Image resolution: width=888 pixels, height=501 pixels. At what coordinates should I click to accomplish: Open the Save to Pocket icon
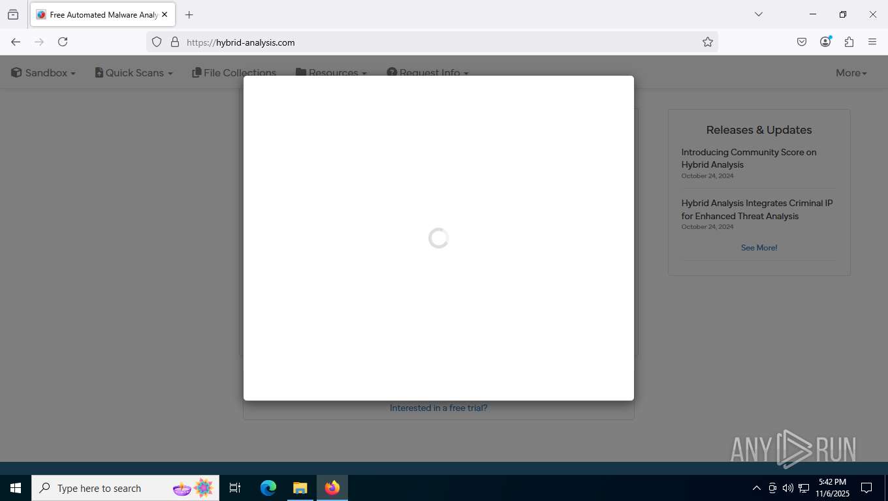(802, 42)
